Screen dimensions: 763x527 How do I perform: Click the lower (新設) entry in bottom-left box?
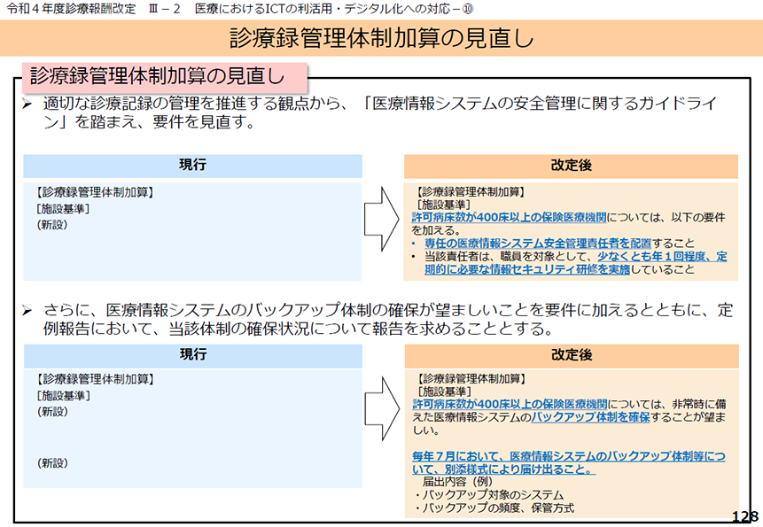point(52,463)
